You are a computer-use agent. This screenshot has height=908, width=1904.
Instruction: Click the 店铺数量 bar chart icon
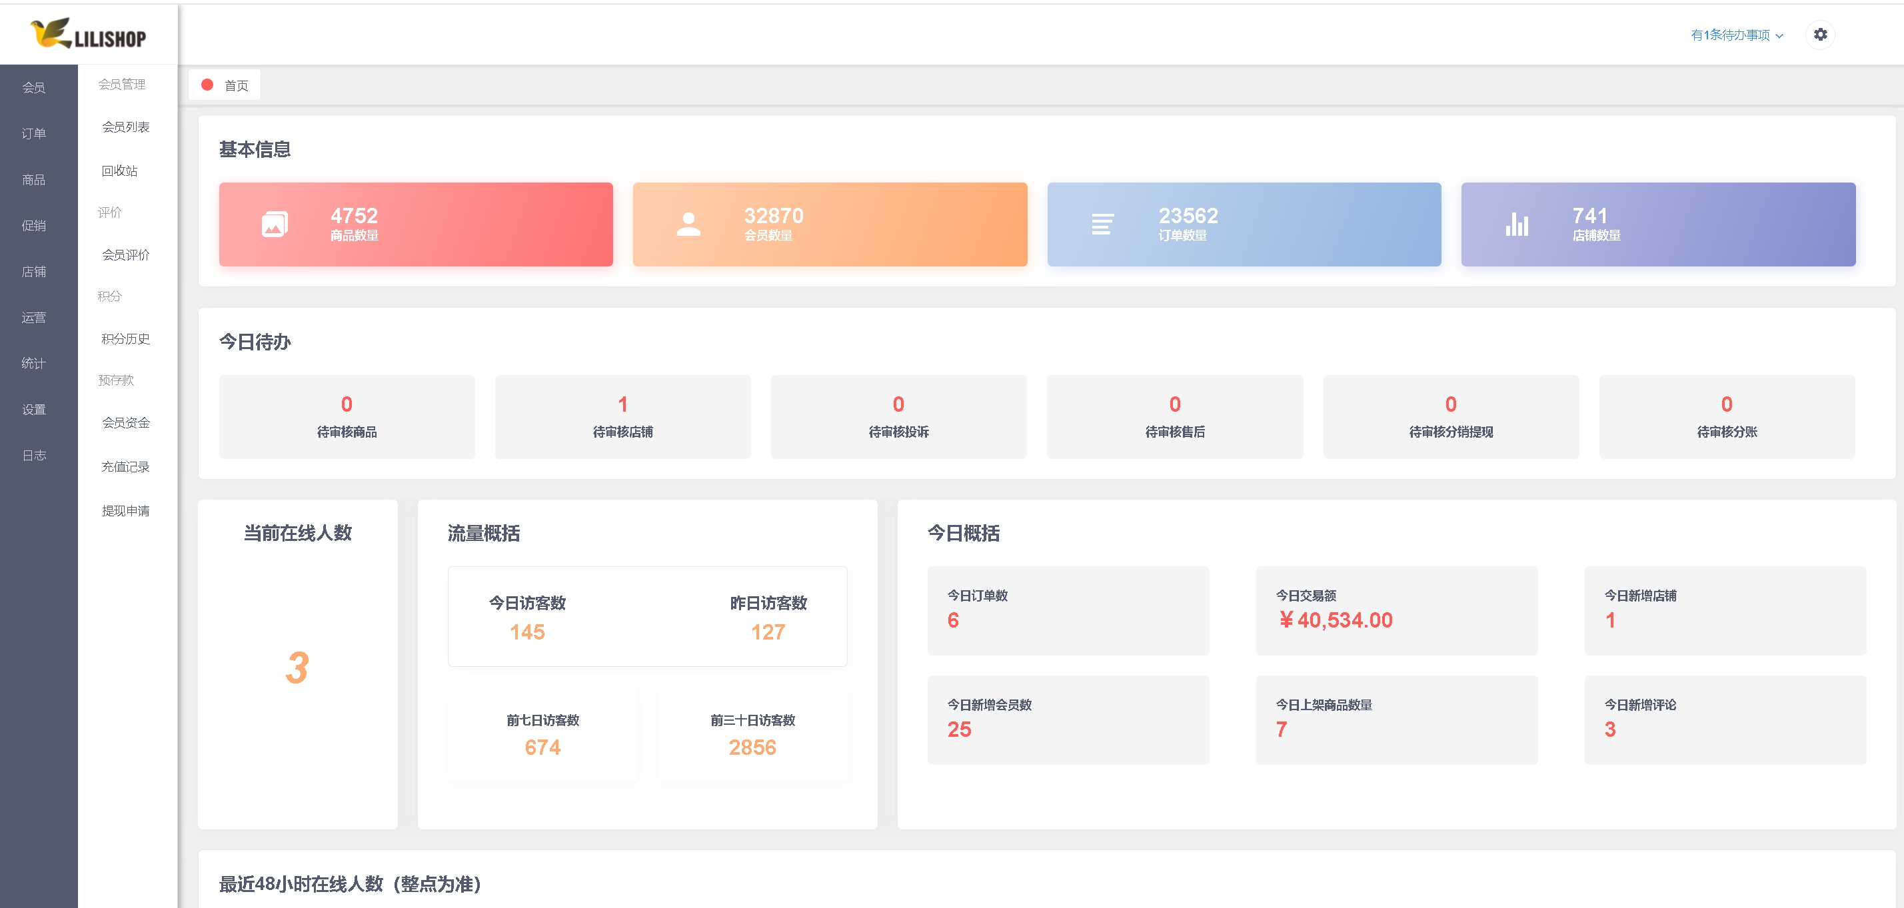pos(1517,224)
